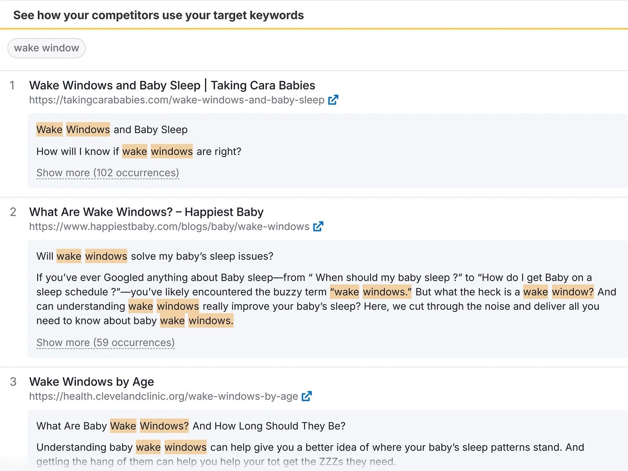The image size is (628, 471).
Task: Expand 'Show more (102 occurrences)'
Action: [x=108, y=173]
